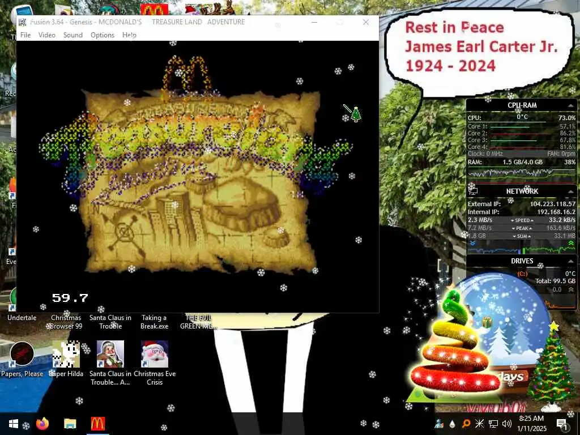Click the External IP address value
Viewport: 580px width, 435px height.
click(553, 204)
